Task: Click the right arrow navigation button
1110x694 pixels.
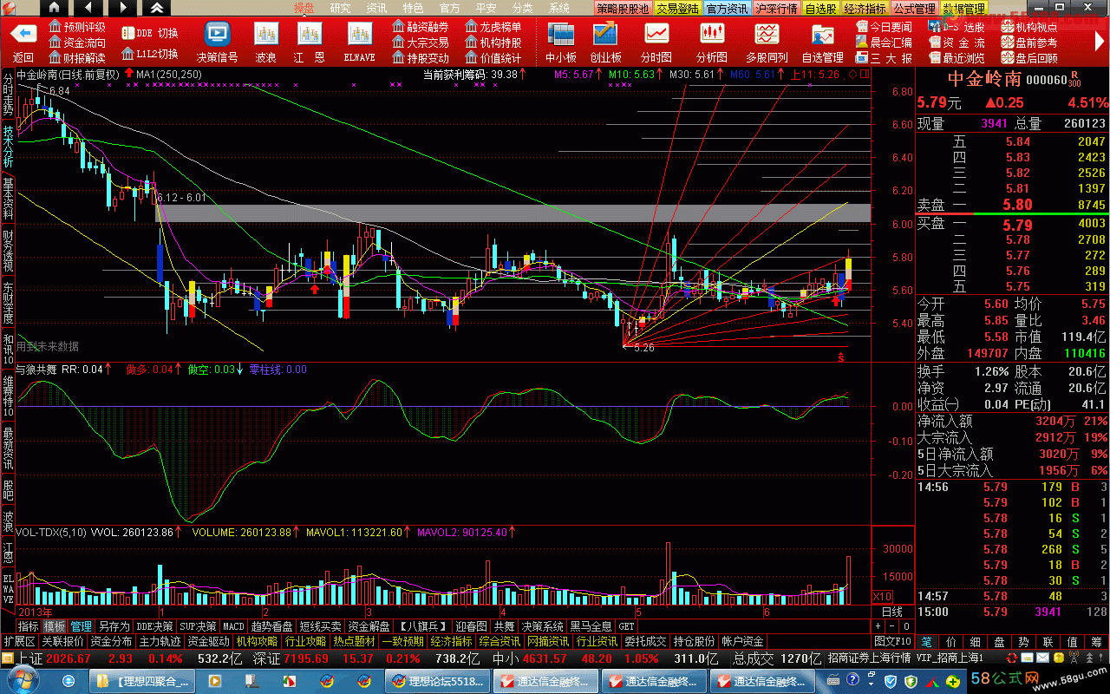Action: [122, 8]
